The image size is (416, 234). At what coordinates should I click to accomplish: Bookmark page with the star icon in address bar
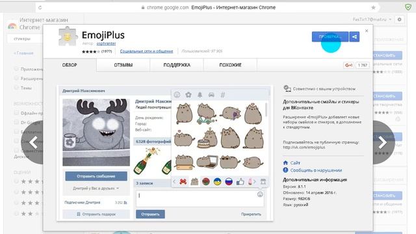click(x=373, y=7)
